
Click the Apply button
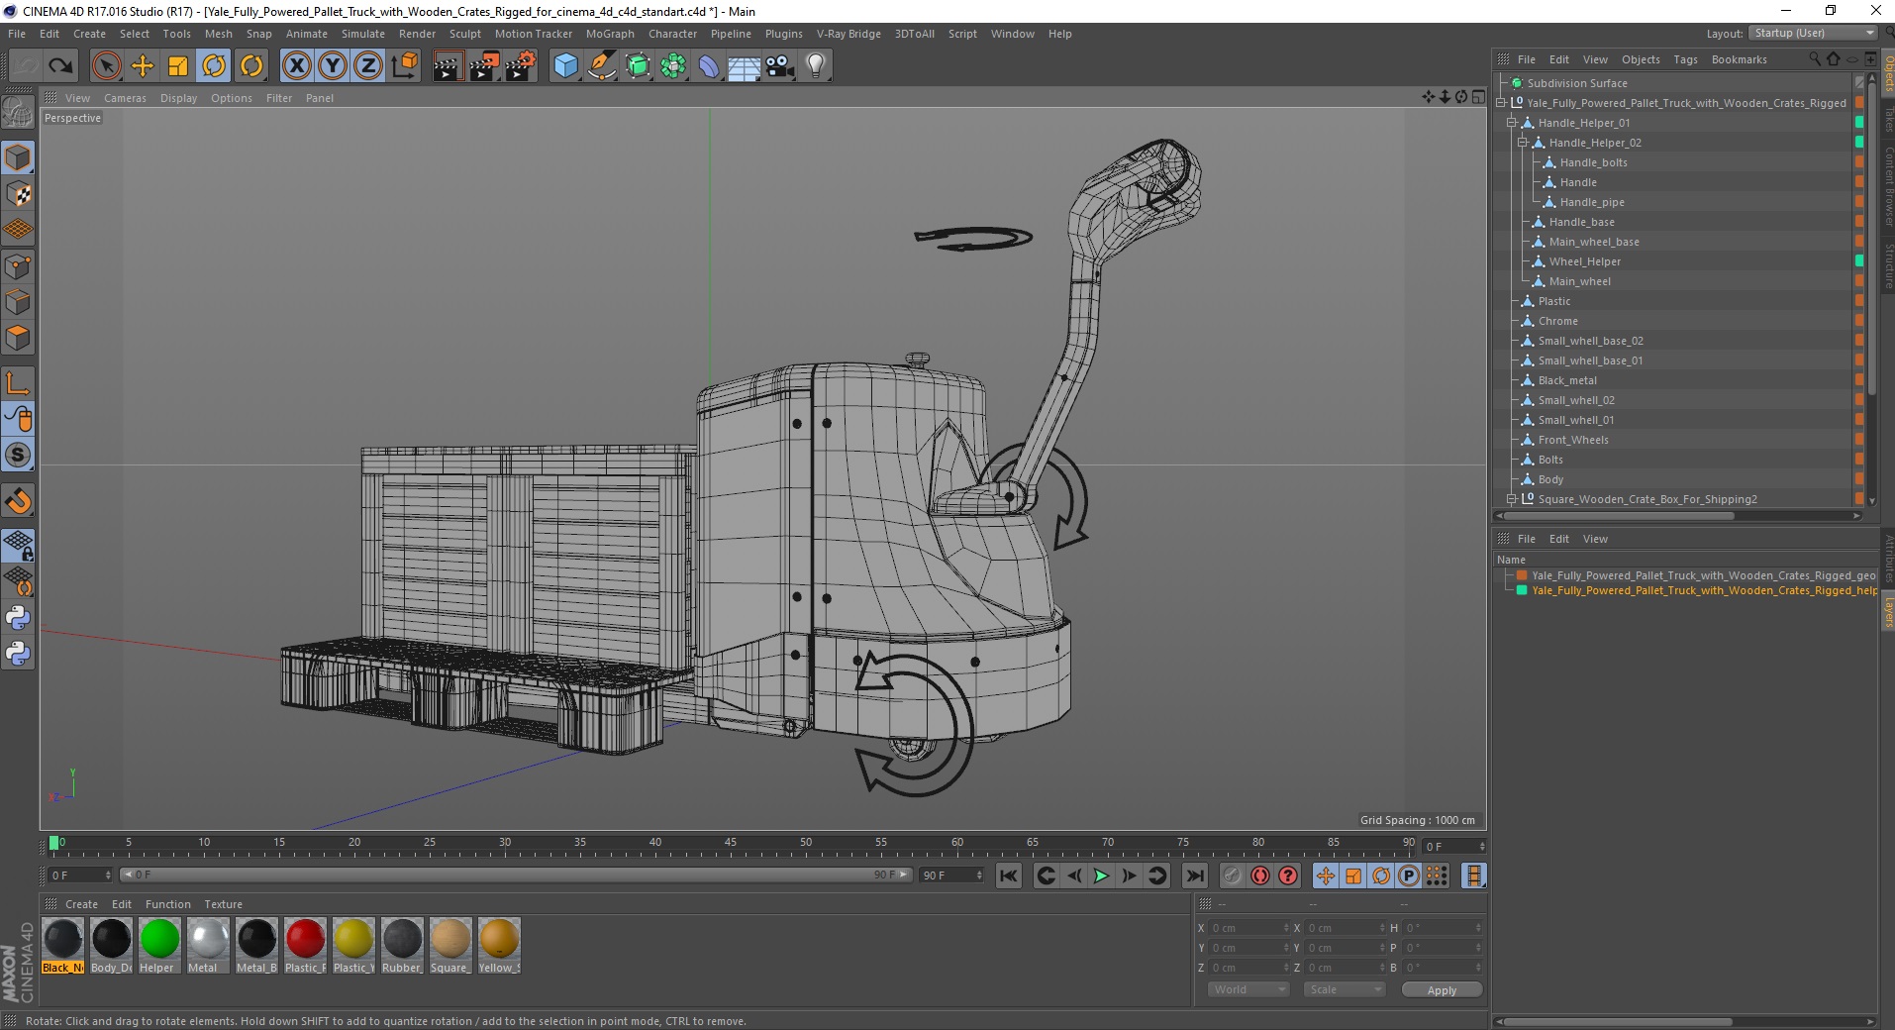click(x=1442, y=989)
